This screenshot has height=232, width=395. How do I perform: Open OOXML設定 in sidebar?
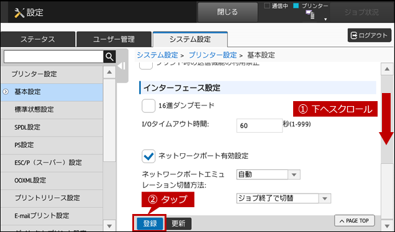tap(52, 180)
